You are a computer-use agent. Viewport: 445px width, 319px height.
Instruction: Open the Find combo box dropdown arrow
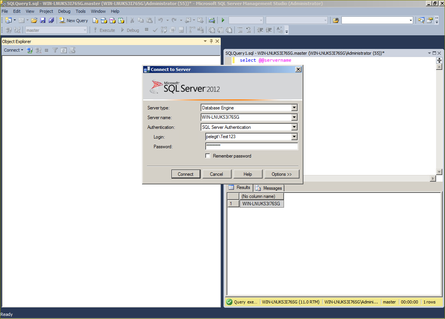410,21
